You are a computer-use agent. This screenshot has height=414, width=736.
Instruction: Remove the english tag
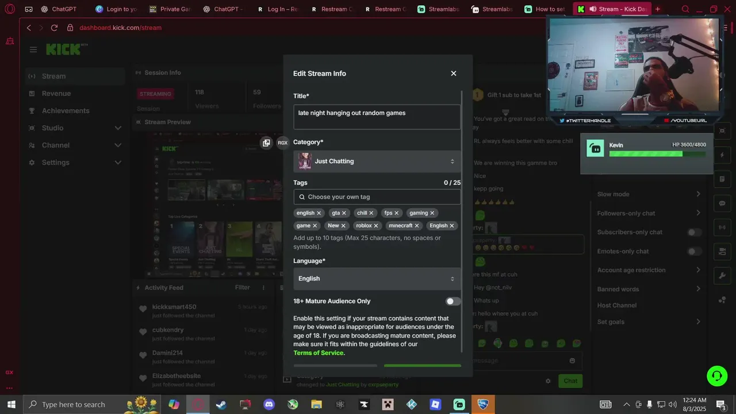(x=319, y=213)
